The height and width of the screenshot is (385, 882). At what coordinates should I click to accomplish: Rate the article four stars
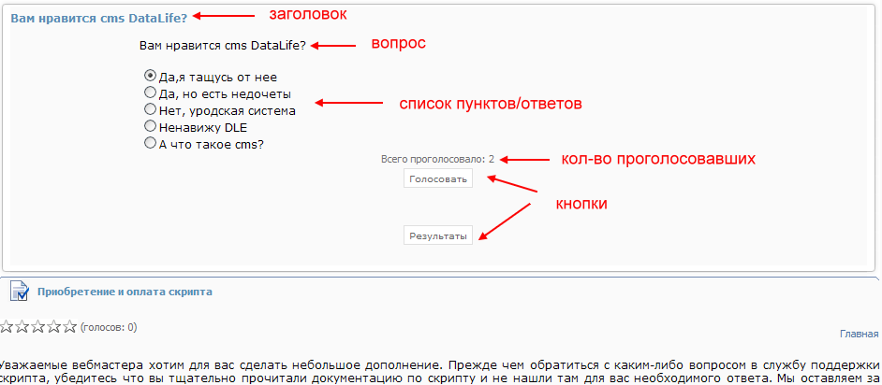click(x=54, y=327)
